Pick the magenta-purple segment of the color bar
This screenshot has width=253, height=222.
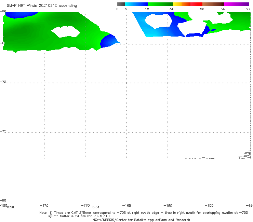[237, 4]
